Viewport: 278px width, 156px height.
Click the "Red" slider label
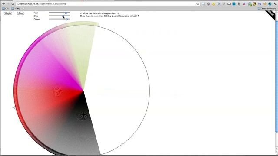[36, 13]
